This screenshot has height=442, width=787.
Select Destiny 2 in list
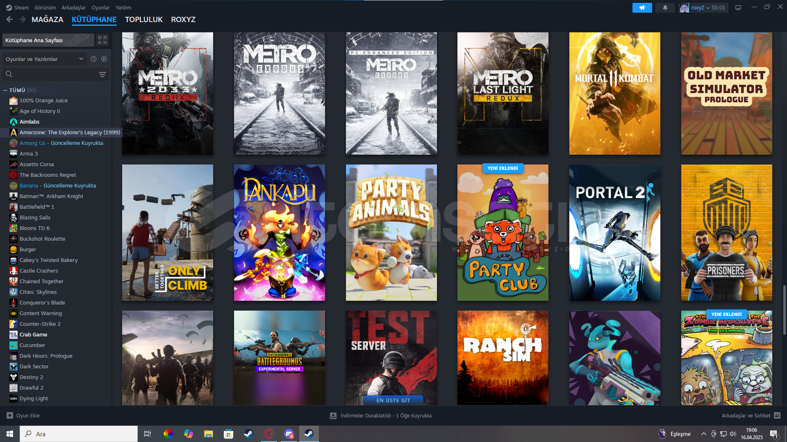coord(32,377)
